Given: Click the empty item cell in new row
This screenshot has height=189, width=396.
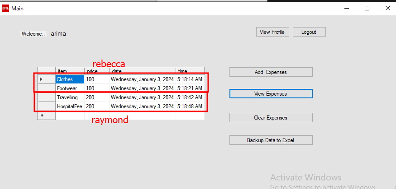Looking at the screenshot, I should click(70, 115).
